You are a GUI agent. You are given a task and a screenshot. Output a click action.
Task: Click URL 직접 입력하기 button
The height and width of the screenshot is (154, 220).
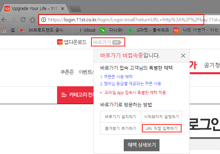pyautogui.click(x=162, y=128)
